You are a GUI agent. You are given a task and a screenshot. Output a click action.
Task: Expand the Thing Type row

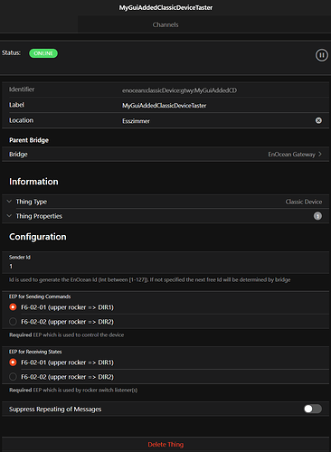tap(165, 202)
